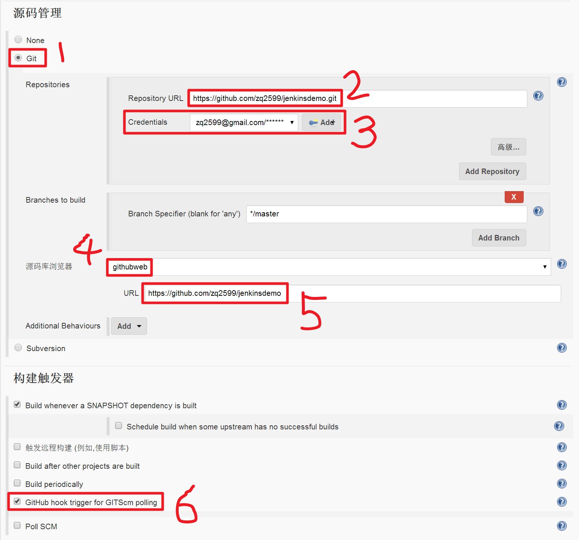Toggle Build whenever a SNAPSHOT dependency is built
The height and width of the screenshot is (540, 579).
coord(17,404)
